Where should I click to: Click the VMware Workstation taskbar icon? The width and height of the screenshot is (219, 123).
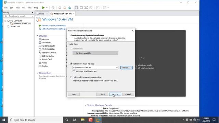(98, 120)
